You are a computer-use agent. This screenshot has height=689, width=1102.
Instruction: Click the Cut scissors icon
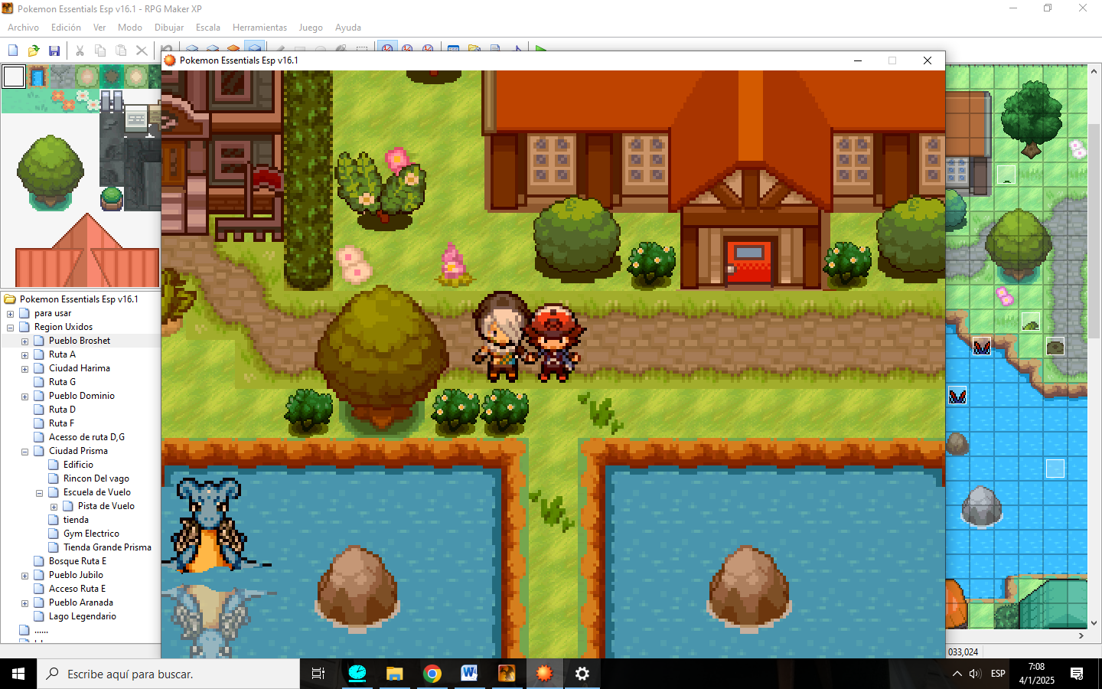(80, 51)
